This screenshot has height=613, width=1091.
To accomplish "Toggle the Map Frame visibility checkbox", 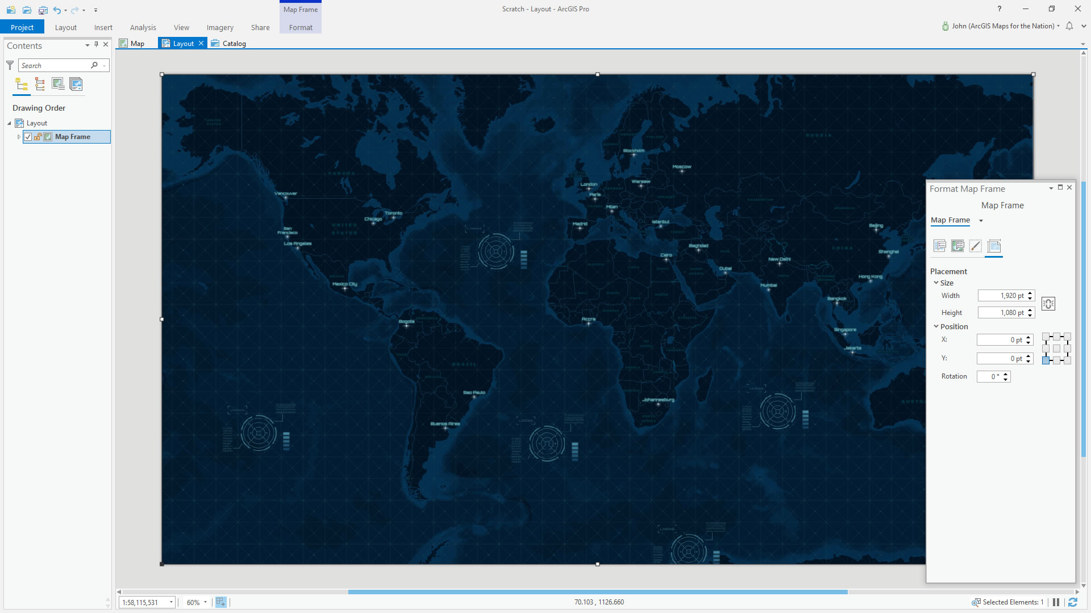I will click(x=28, y=137).
